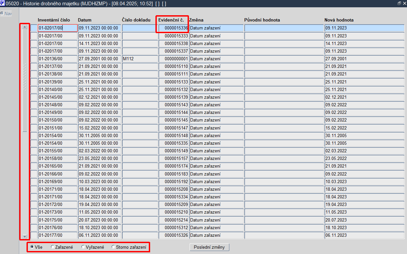Click Nová hodnota field 15.02.2022

pos(365,128)
